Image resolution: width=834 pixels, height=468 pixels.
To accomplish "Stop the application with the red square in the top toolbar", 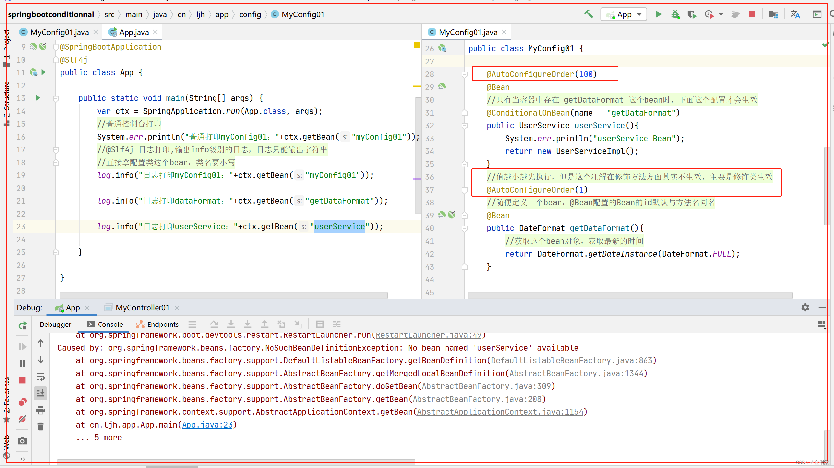I will pos(752,14).
